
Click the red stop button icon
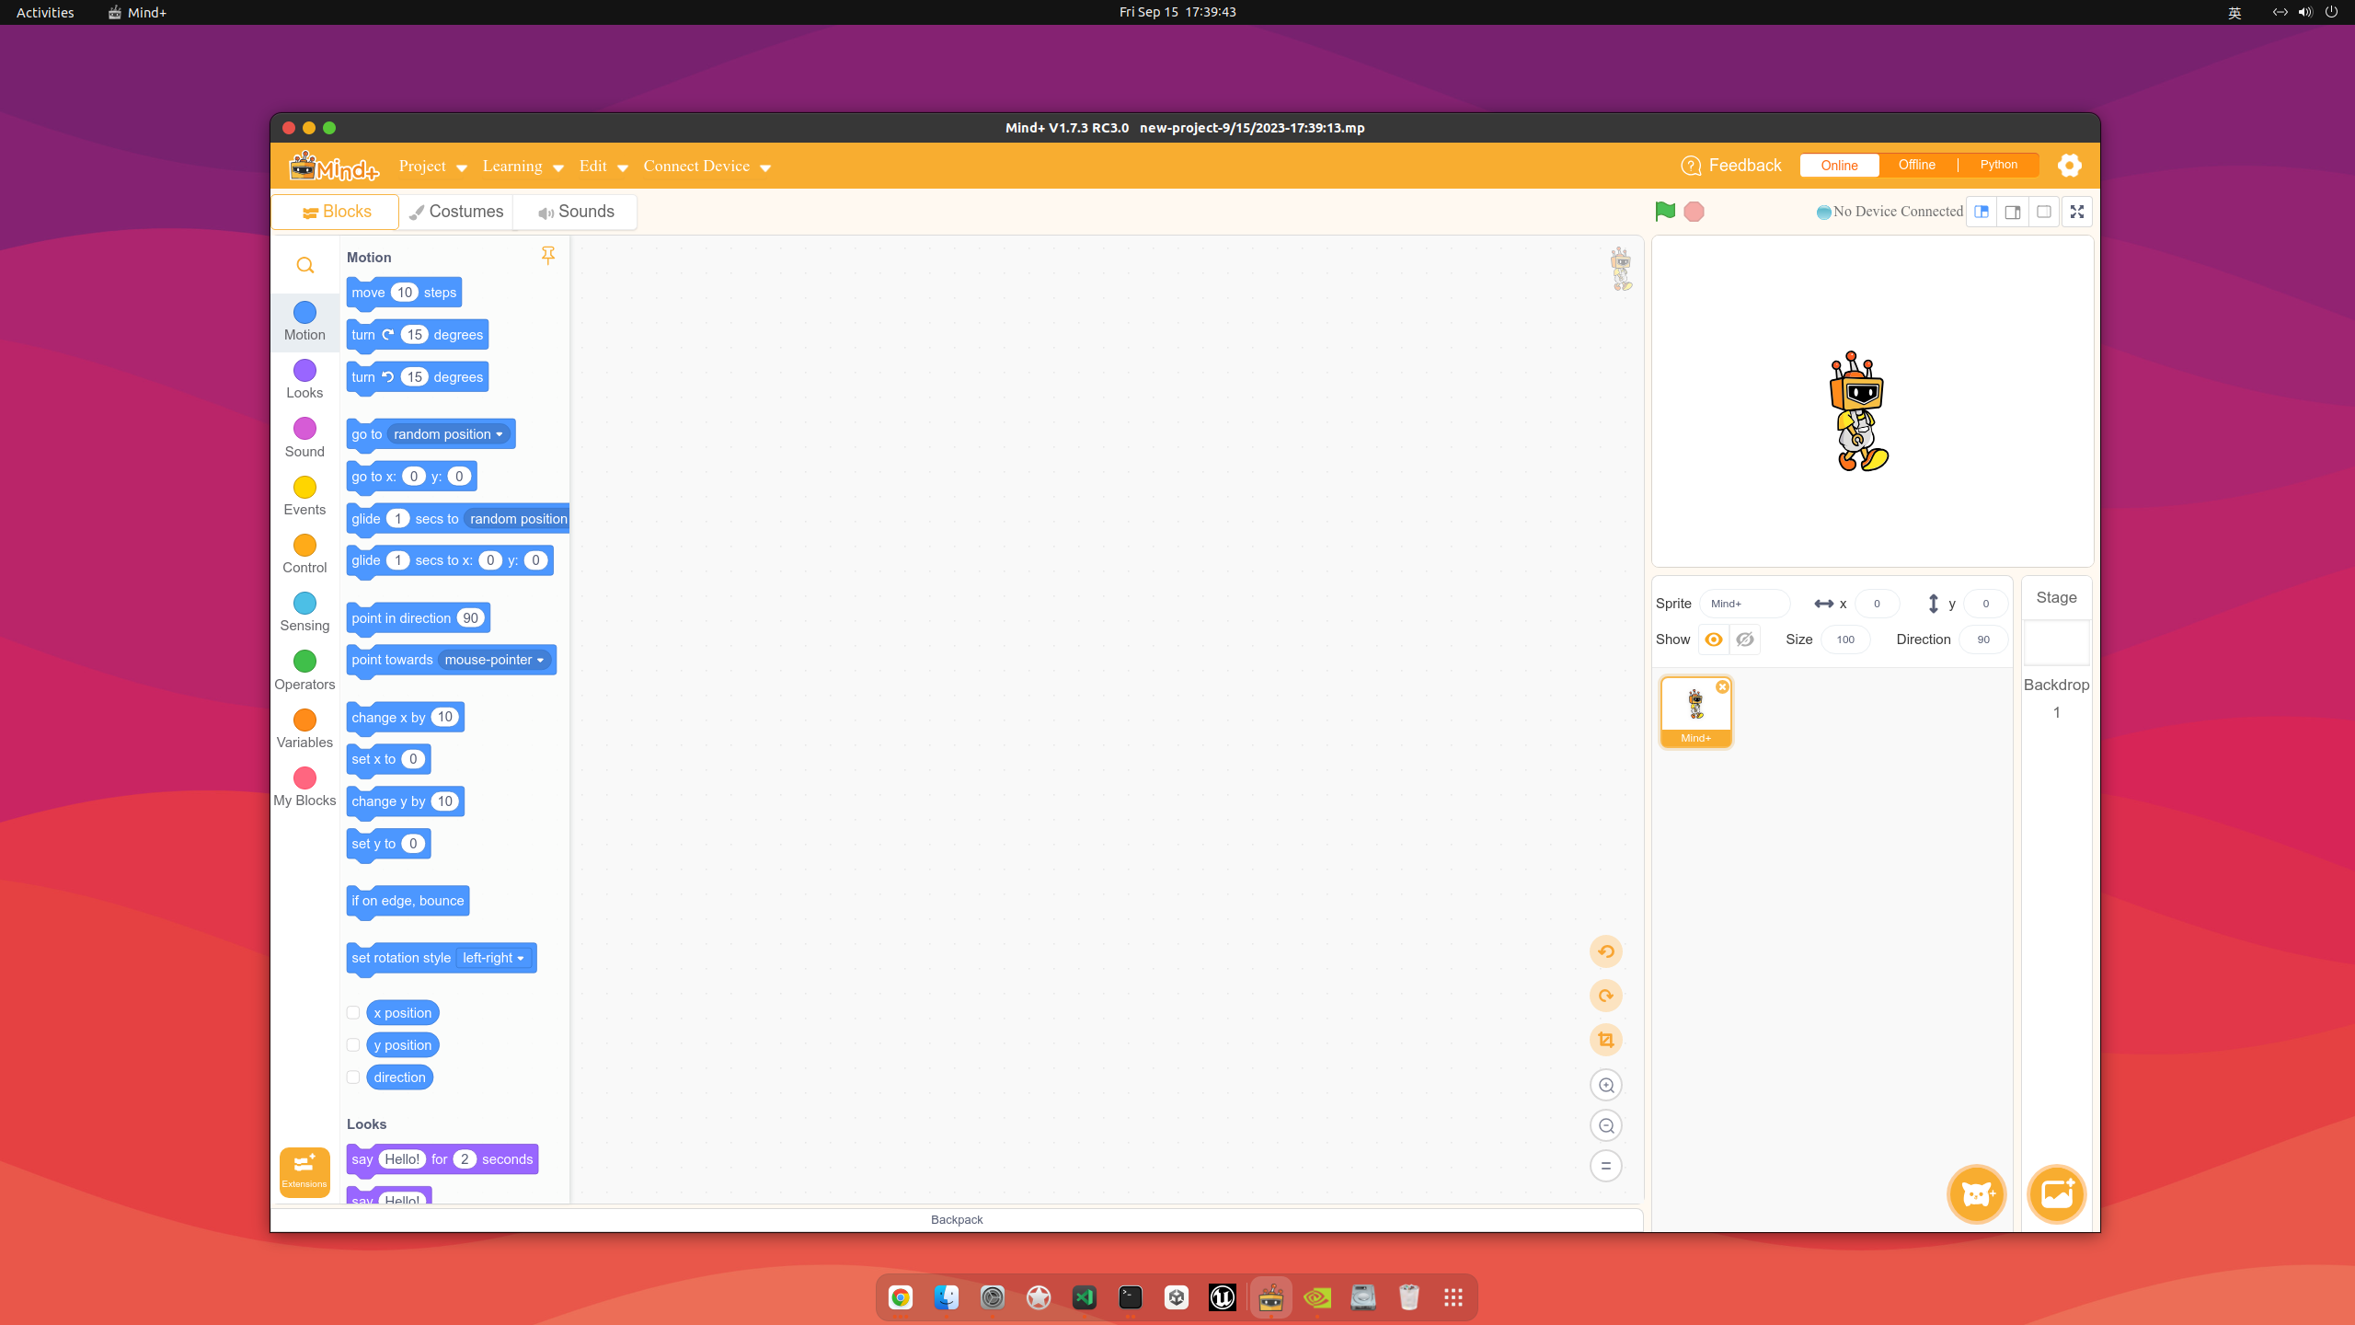coord(1694,212)
